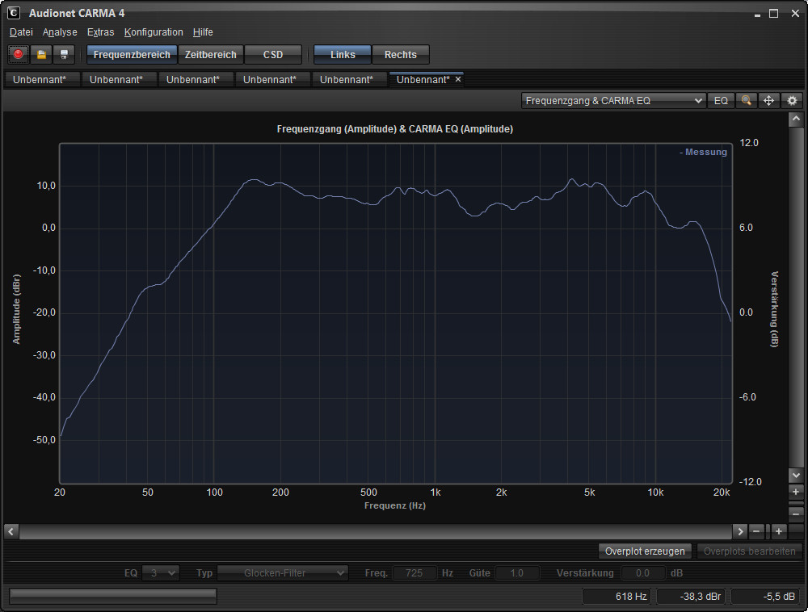Click the open file folder icon

pos(41,55)
